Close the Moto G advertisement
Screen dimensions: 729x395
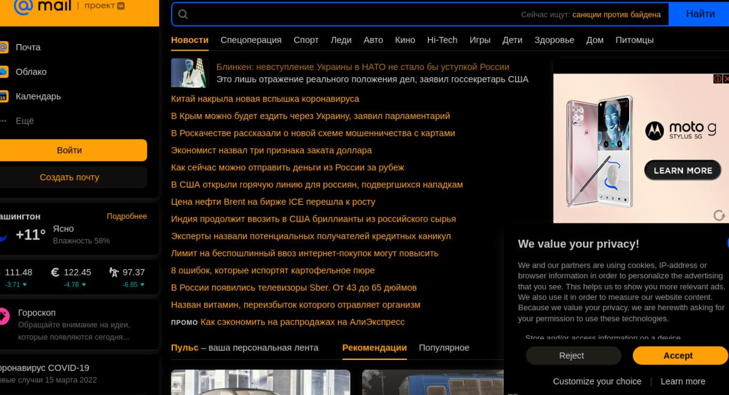[x=726, y=79]
